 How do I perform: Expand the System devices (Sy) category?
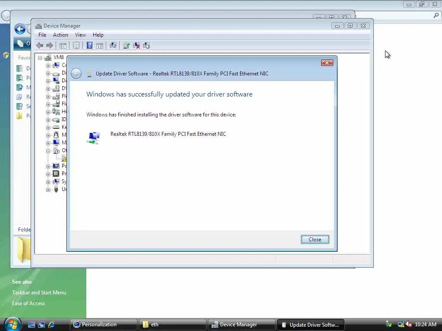pos(48,182)
